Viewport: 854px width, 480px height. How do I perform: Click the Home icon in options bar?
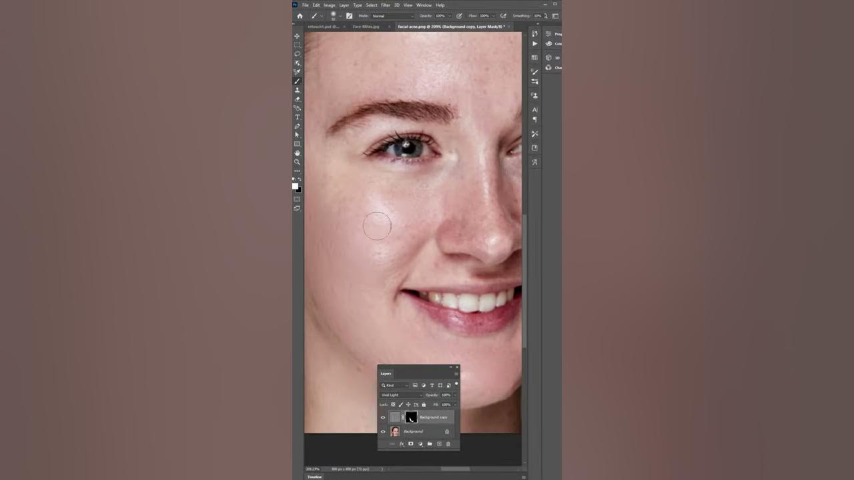click(300, 16)
